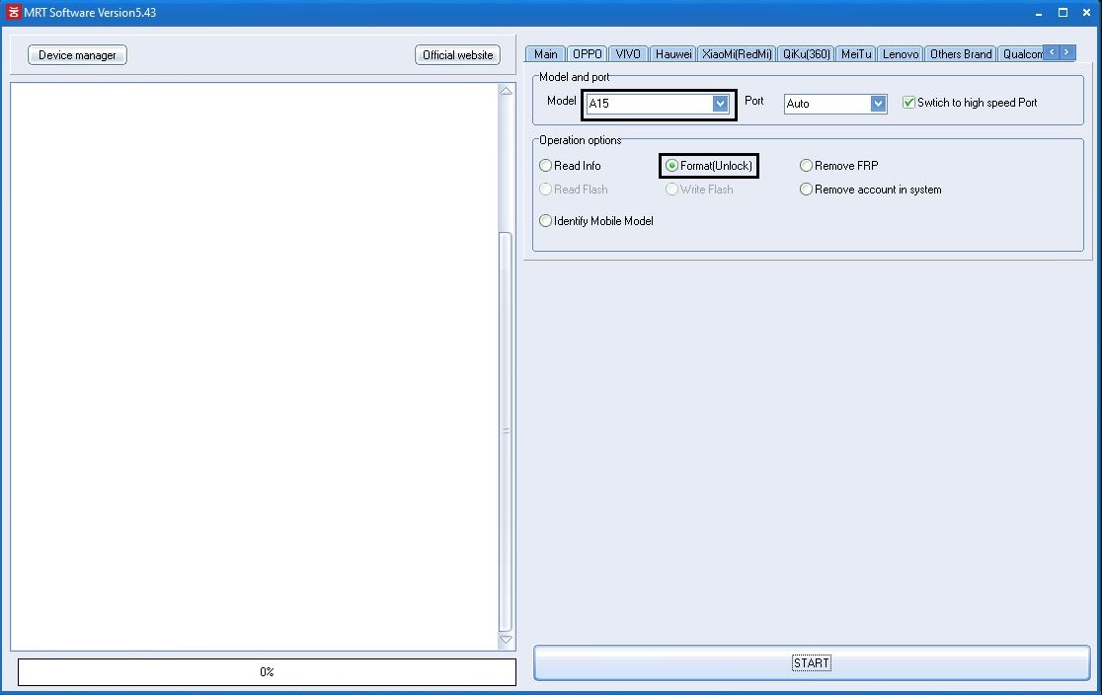The image size is (1102, 695).
Task: Open the Qualcomm tab
Action: click(x=1022, y=54)
